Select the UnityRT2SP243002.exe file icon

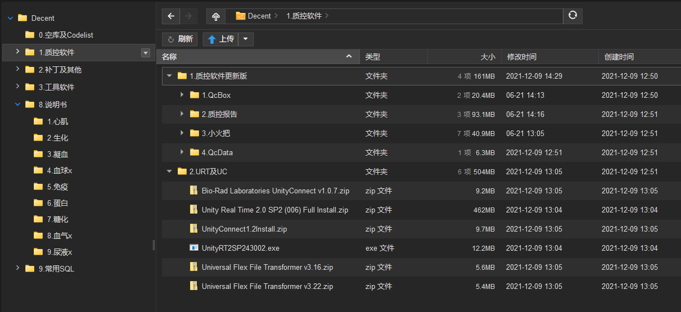click(194, 248)
